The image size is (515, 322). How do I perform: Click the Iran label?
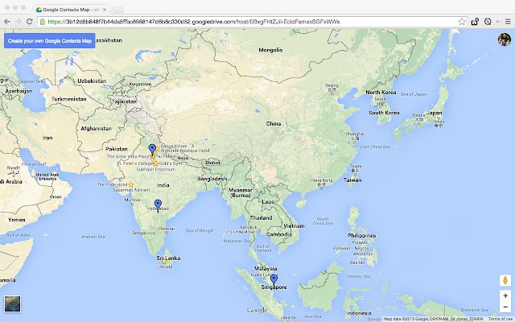click(47, 138)
